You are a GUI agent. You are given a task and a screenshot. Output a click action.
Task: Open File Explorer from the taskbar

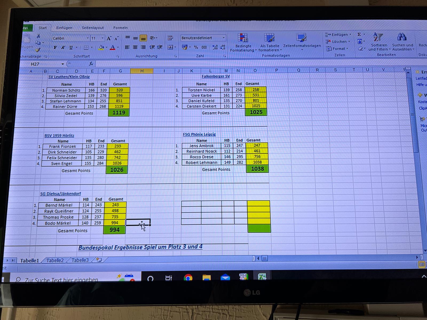[207, 277]
